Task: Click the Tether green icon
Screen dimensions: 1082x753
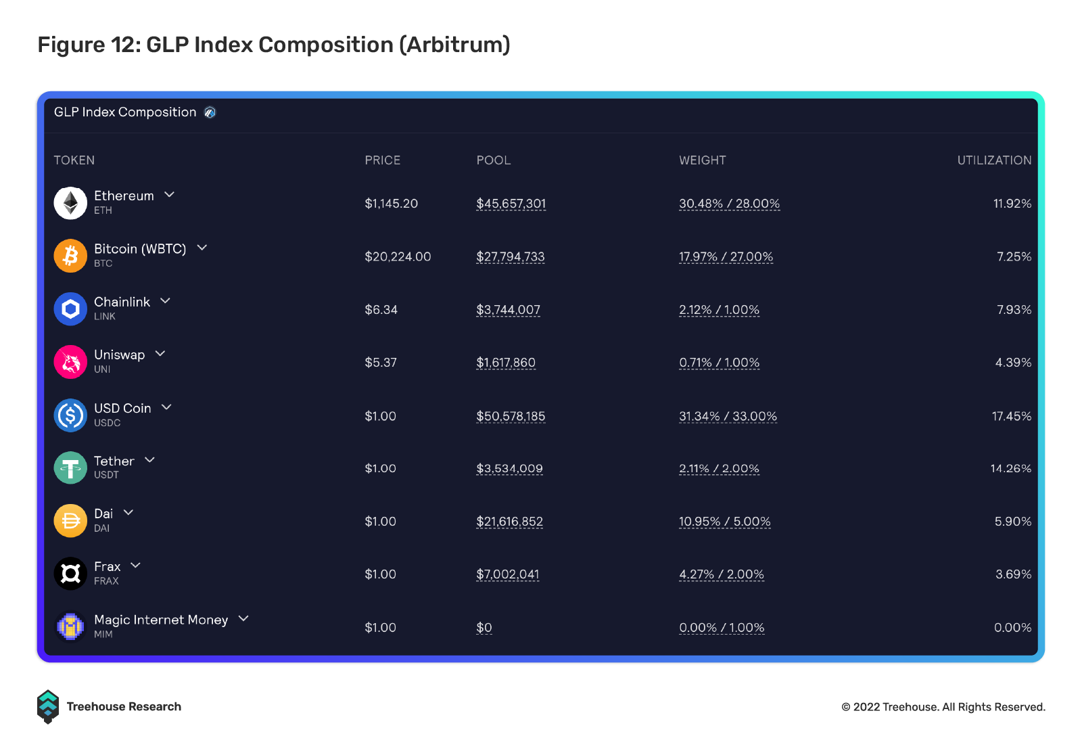Action: tap(70, 467)
